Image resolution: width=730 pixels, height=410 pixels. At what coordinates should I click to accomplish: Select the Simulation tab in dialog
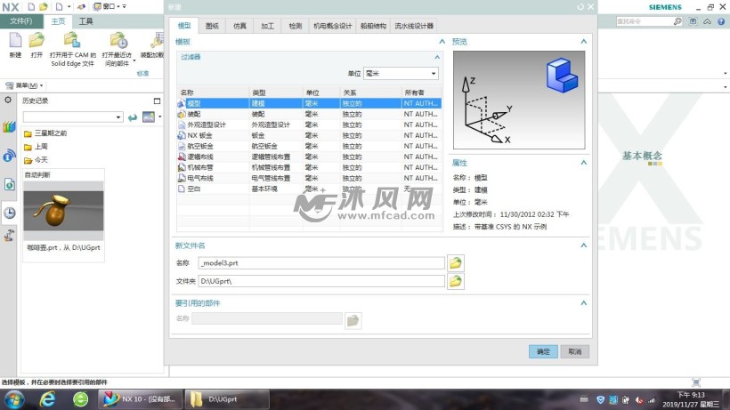tap(239, 26)
